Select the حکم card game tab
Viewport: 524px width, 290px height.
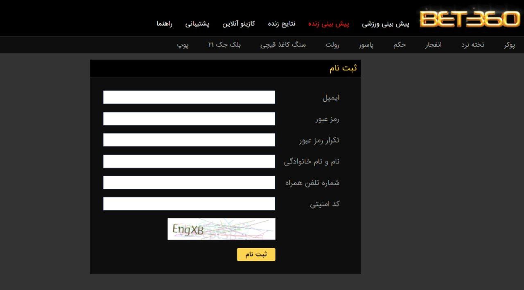[x=400, y=45]
